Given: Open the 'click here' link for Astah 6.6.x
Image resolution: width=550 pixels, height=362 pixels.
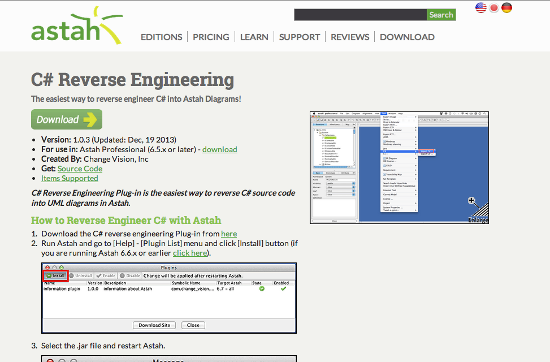Looking at the screenshot, I should pos(189,253).
